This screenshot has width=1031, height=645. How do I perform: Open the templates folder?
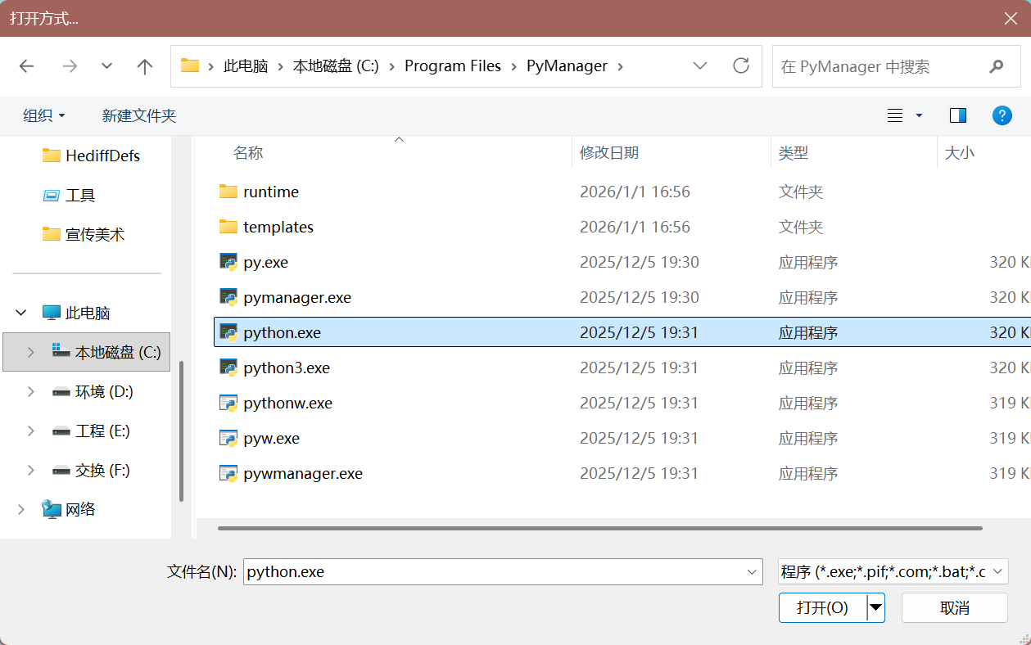click(278, 227)
